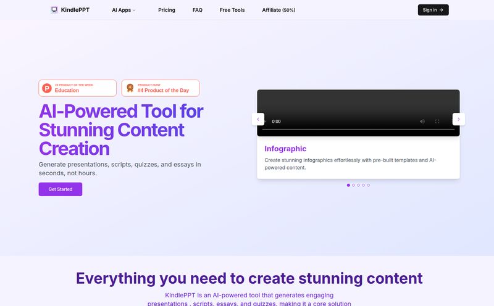Open the Pricing page

point(167,10)
